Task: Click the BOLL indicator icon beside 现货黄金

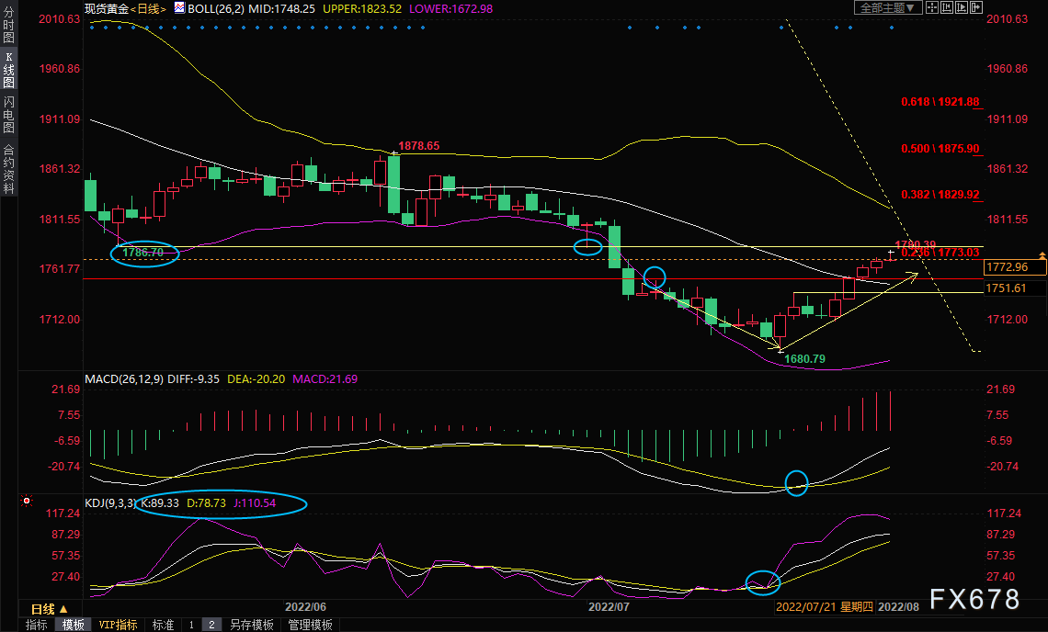Action: coord(180,8)
